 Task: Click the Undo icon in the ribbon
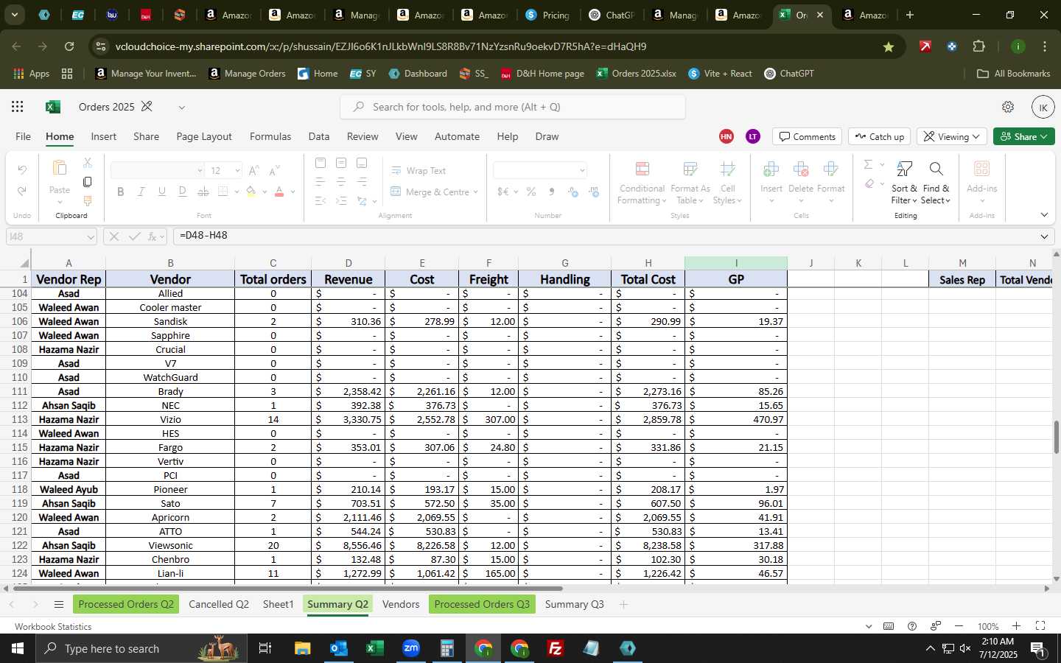coord(22,170)
